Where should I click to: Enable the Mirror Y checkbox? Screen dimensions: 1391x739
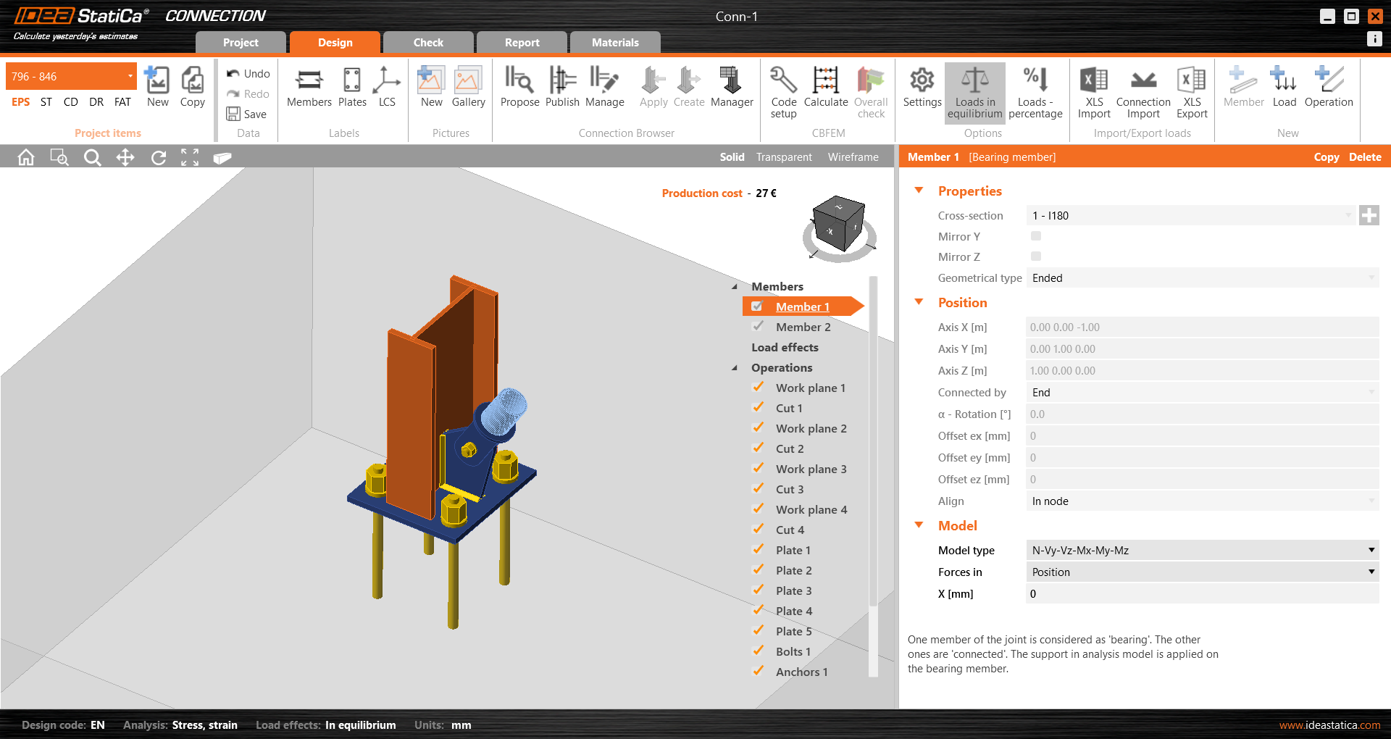coord(1035,235)
